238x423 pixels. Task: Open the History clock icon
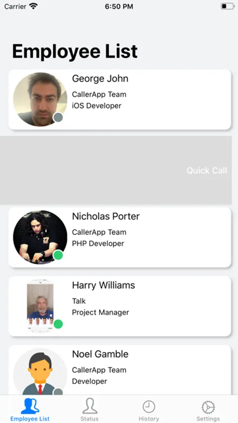click(149, 407)
